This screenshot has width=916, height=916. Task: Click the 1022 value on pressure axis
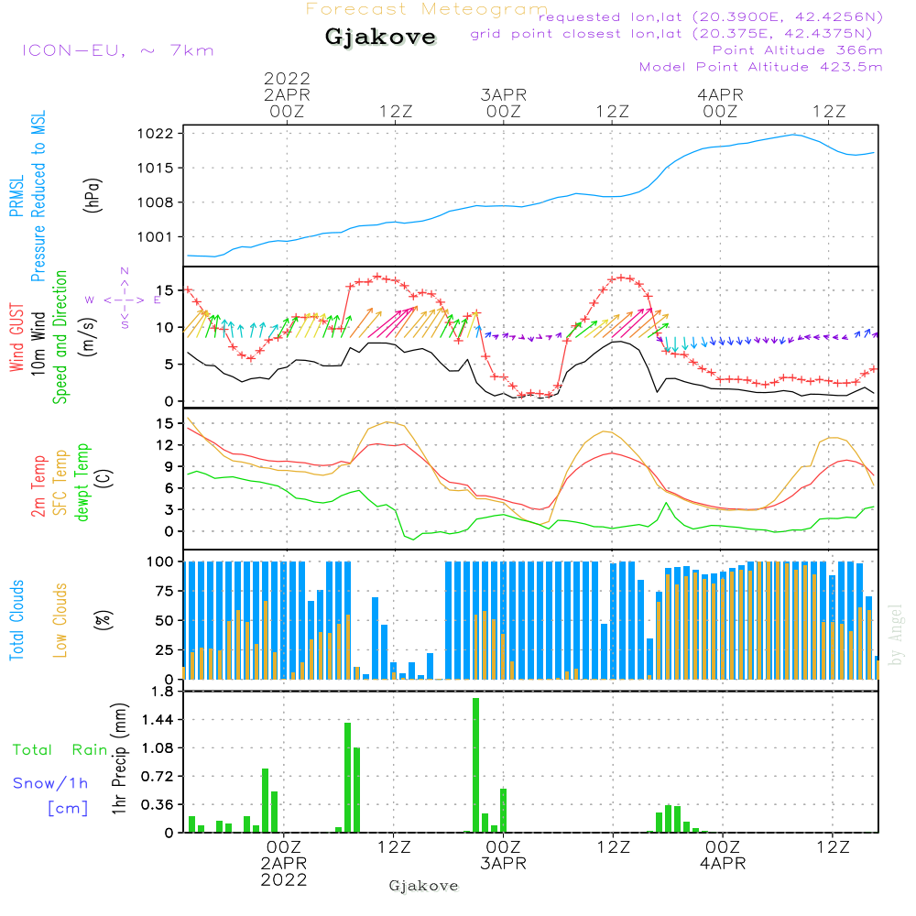[156, 134]
